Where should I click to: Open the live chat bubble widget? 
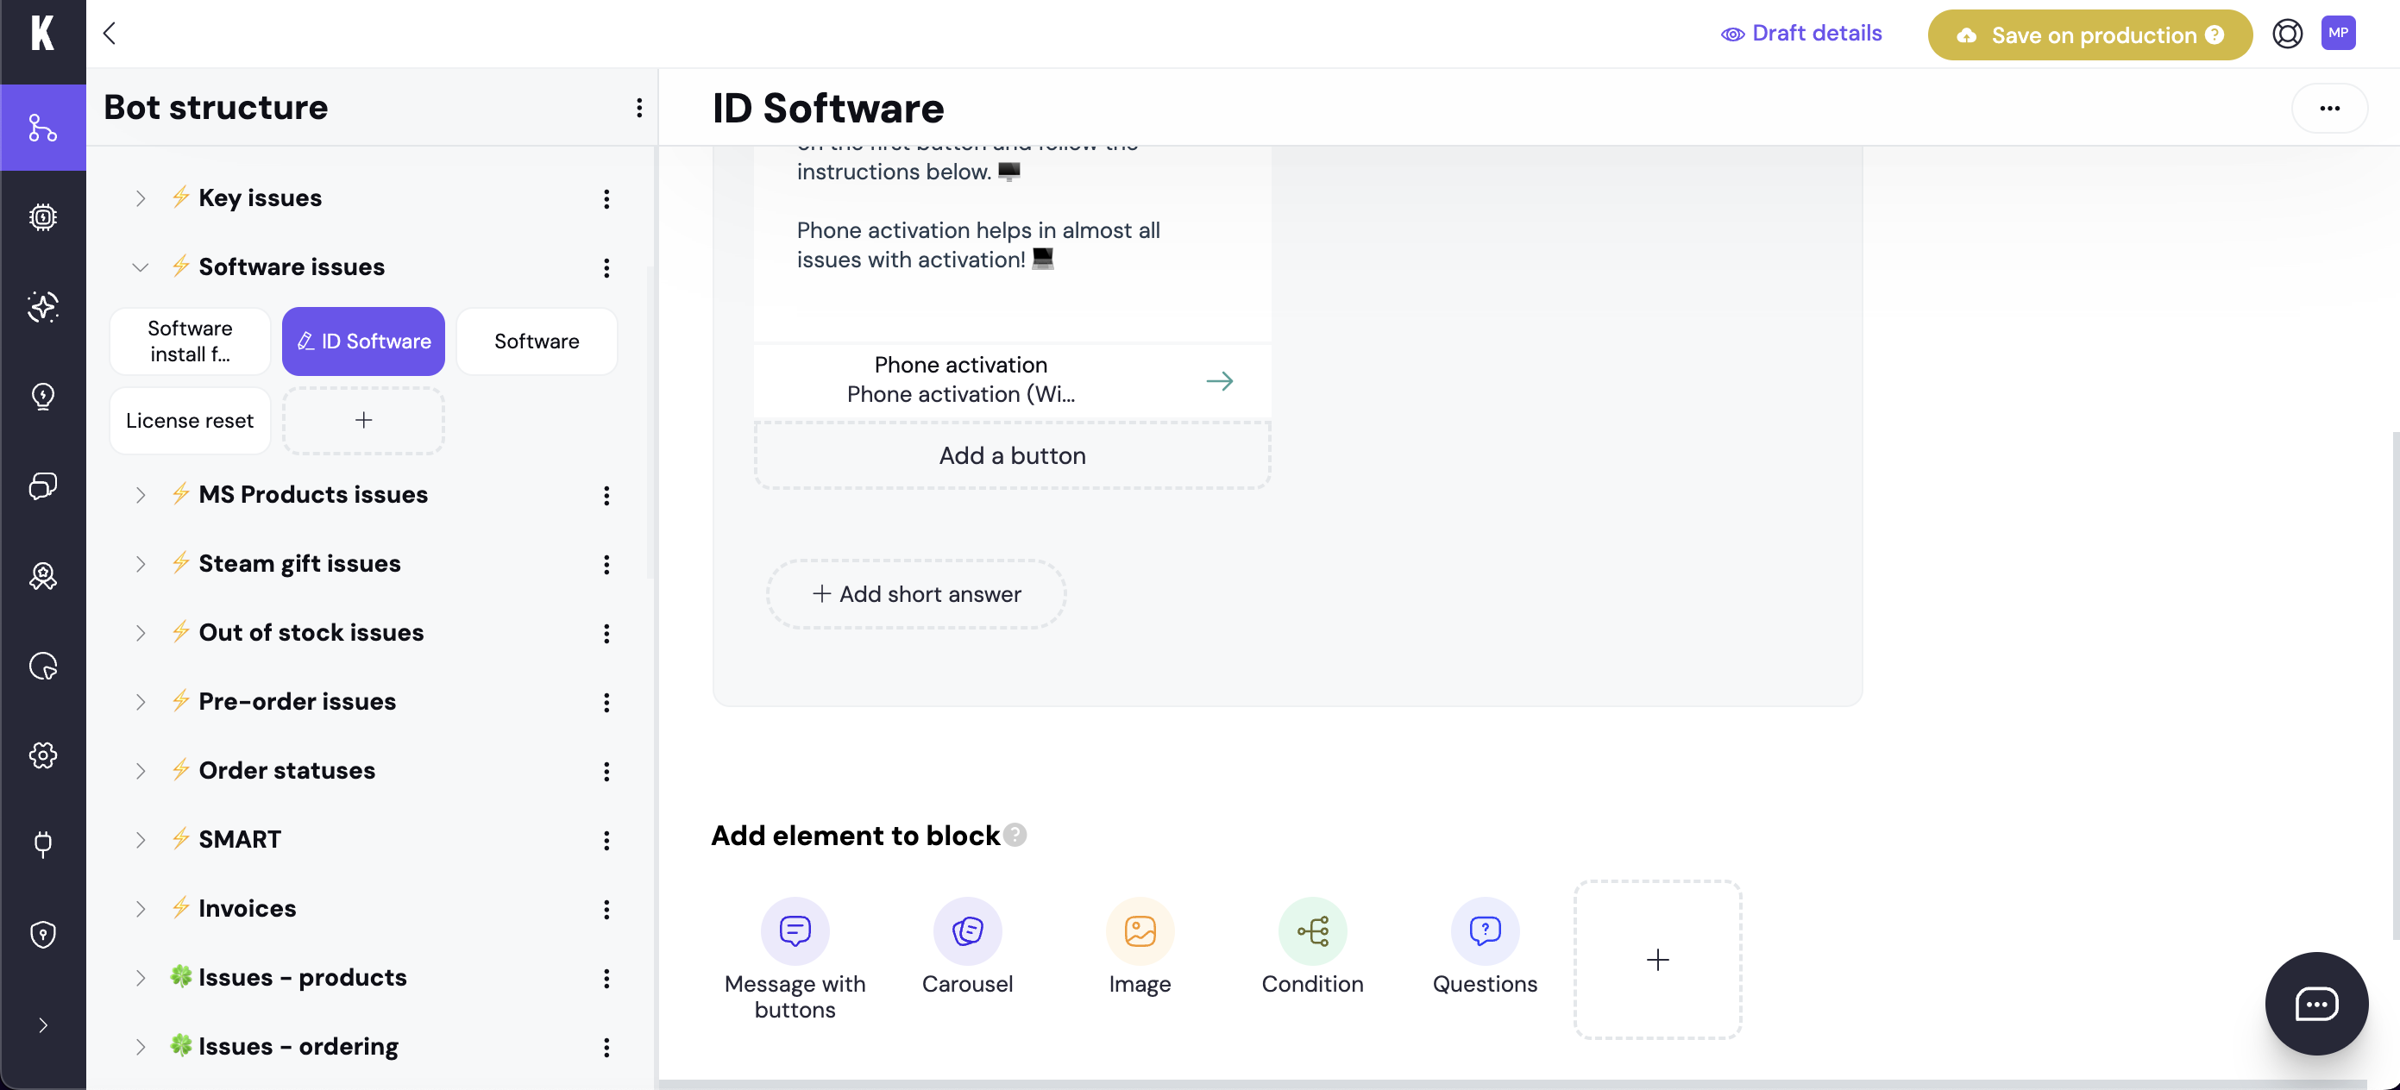(2315, 1004)
